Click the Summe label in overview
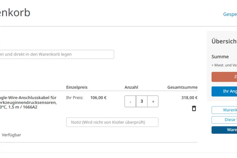 pyautogui.click(x=220, y=57)
